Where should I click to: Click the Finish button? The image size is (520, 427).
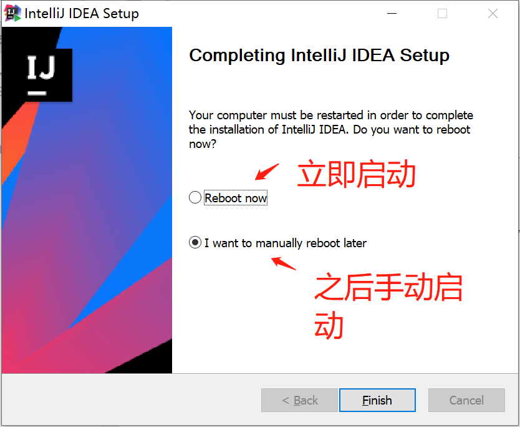tap(377, 400)
